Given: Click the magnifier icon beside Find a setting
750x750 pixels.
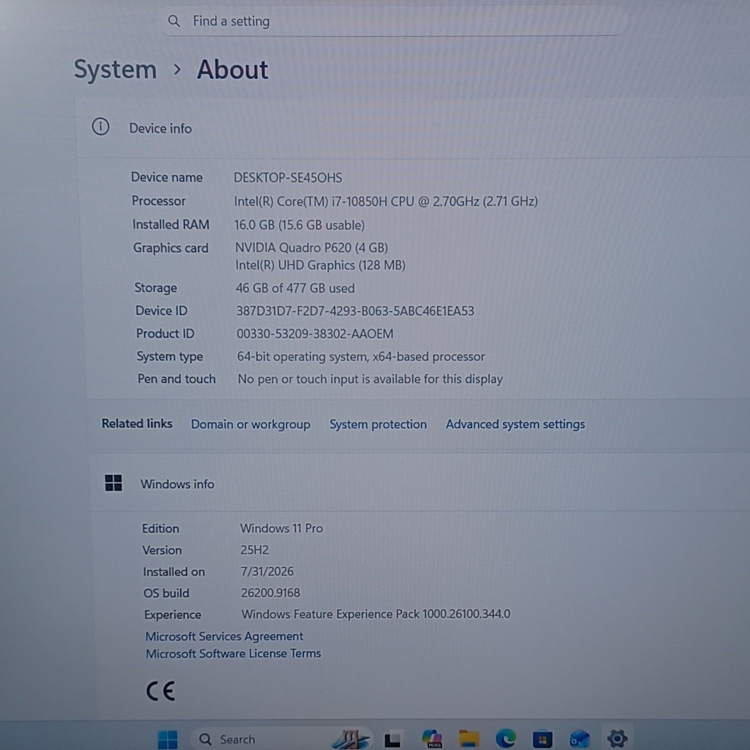Looking at the screenshot, I should 173,21.
